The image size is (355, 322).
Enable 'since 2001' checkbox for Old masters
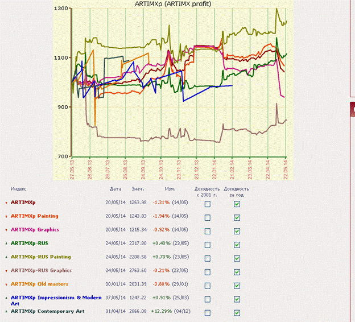point(208,286)
